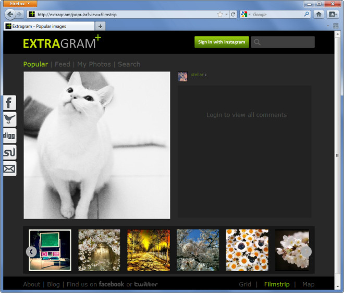Share via the Twitter bird icon
The height and width of the screenshot is (293, 344).
click(9, 119)
